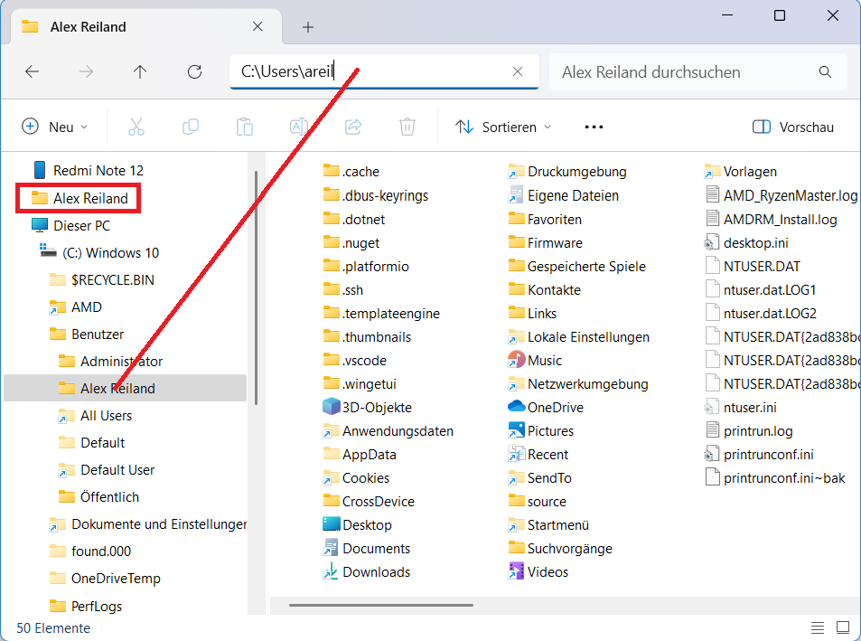
Task: Select AMD folder in tree
Action: pyautogui.click(x=76, y=307)
